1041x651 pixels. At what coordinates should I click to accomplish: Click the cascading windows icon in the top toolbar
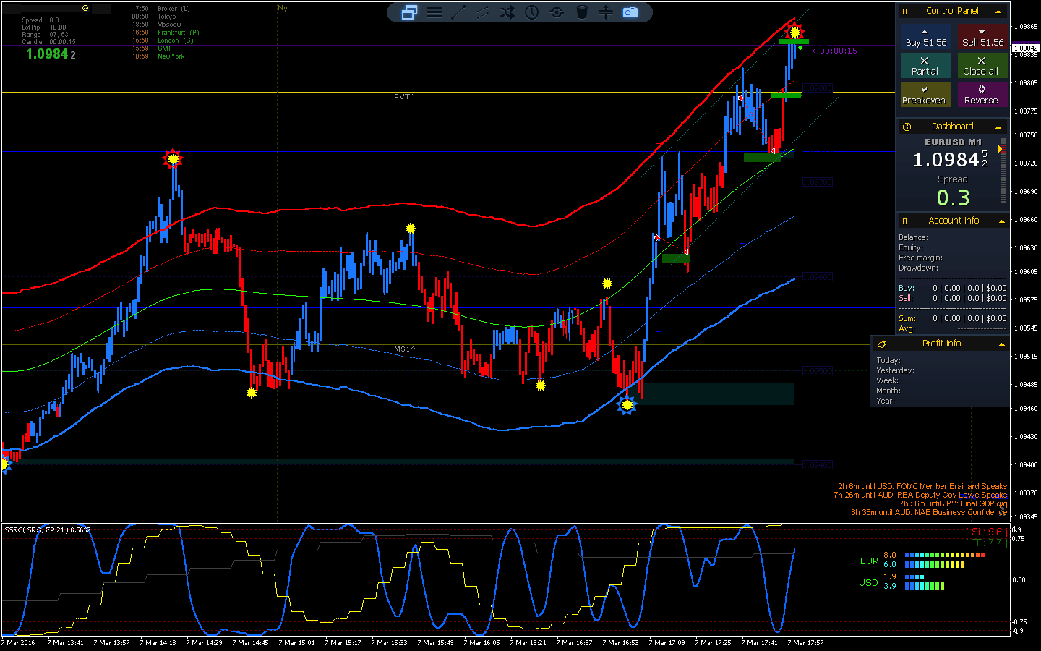[x=409, y=12]
